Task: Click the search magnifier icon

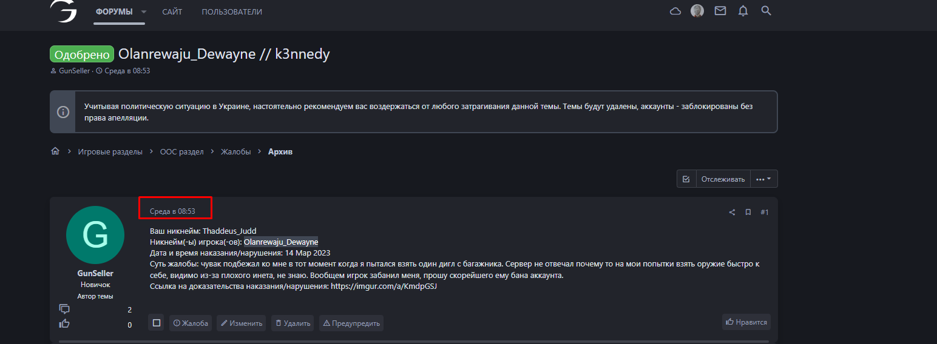Action: point(766,11)
